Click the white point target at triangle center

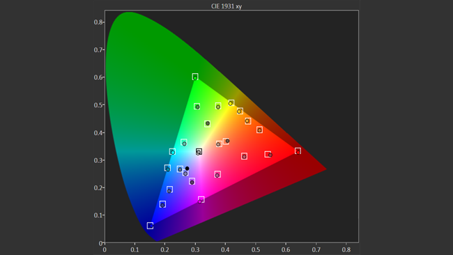pos(199,152)
